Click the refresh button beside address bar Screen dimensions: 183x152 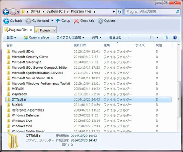[x=119, y=12]
